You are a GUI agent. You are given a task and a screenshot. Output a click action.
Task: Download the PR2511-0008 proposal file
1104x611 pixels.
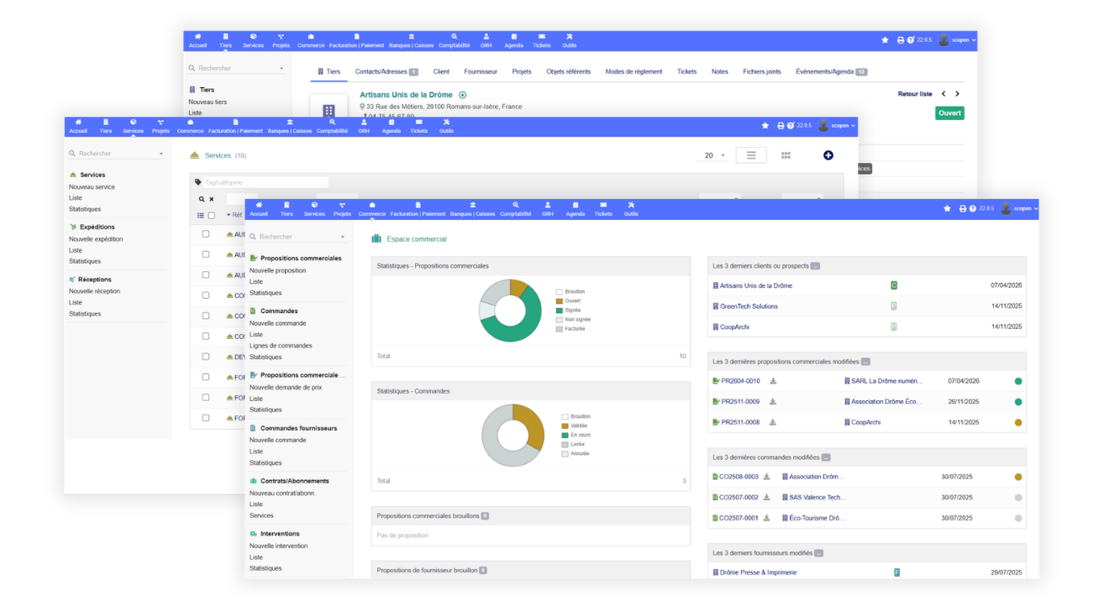coord(773,422)
